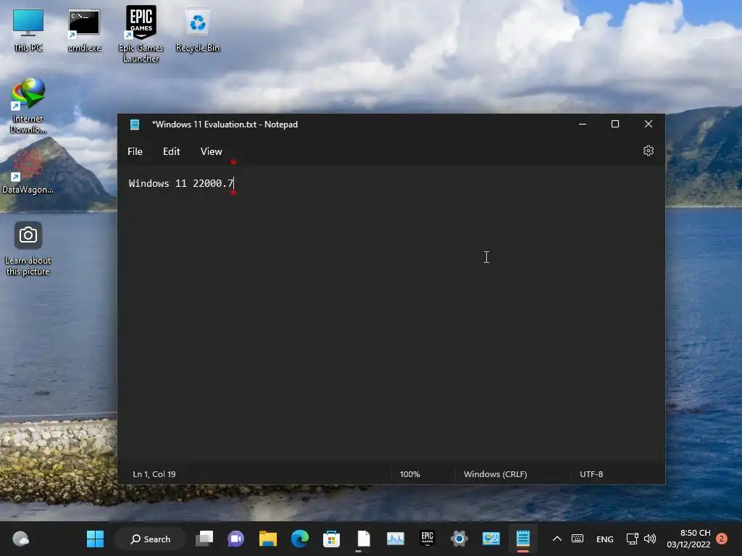Select the cmd.exe desktop shortcut
Screen dimensions: 742x556
[84, 30]
